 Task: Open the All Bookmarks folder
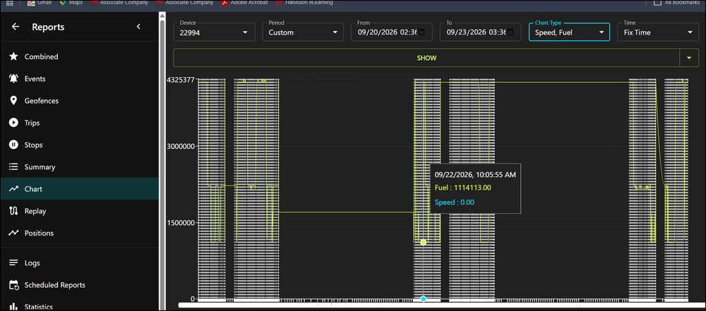677,3
